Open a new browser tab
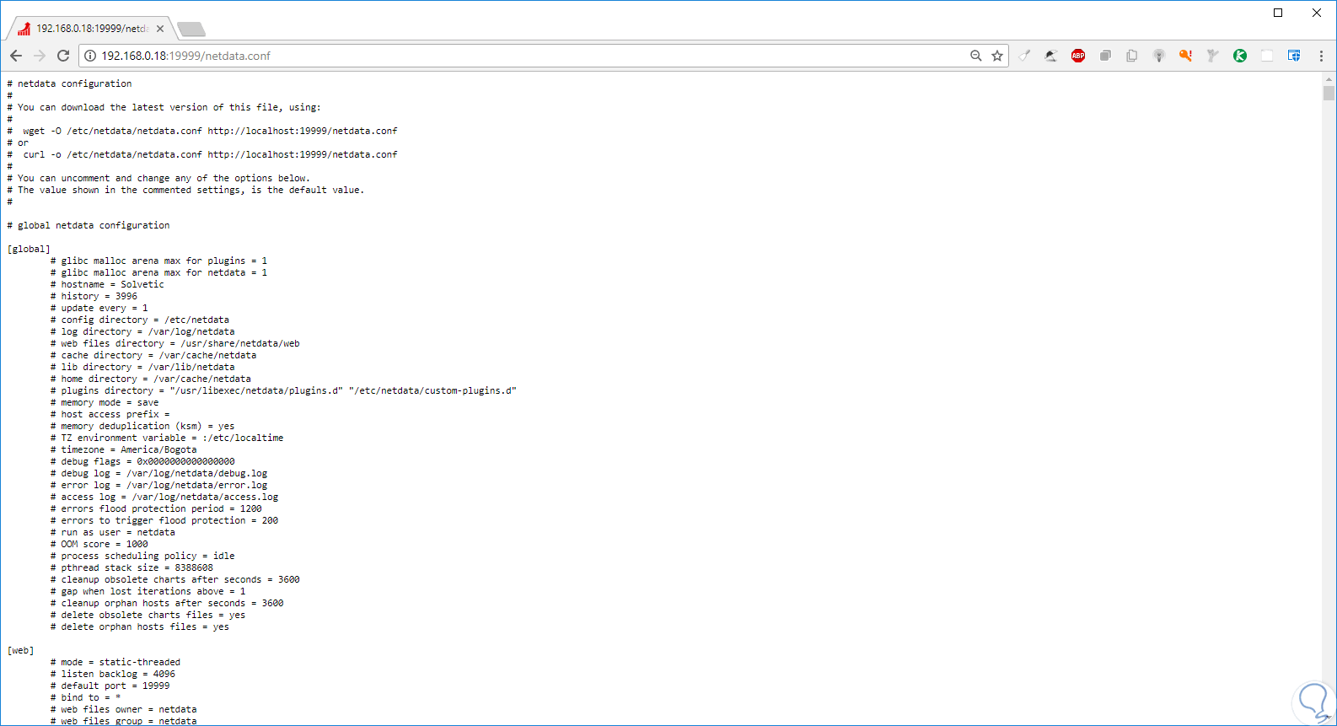This screenshot has width=1337, height=726. (191, 30)
